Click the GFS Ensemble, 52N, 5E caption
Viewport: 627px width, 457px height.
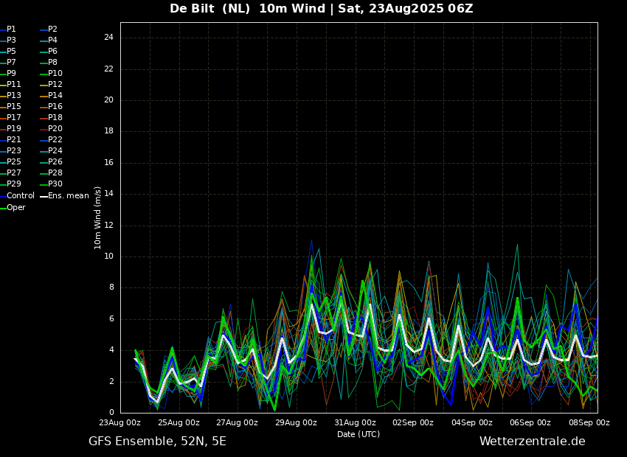click(x=157, y=442)
